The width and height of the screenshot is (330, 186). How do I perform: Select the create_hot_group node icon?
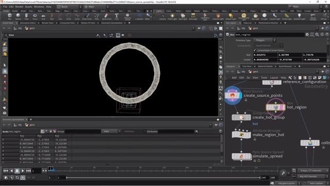[x=241, y=117]
